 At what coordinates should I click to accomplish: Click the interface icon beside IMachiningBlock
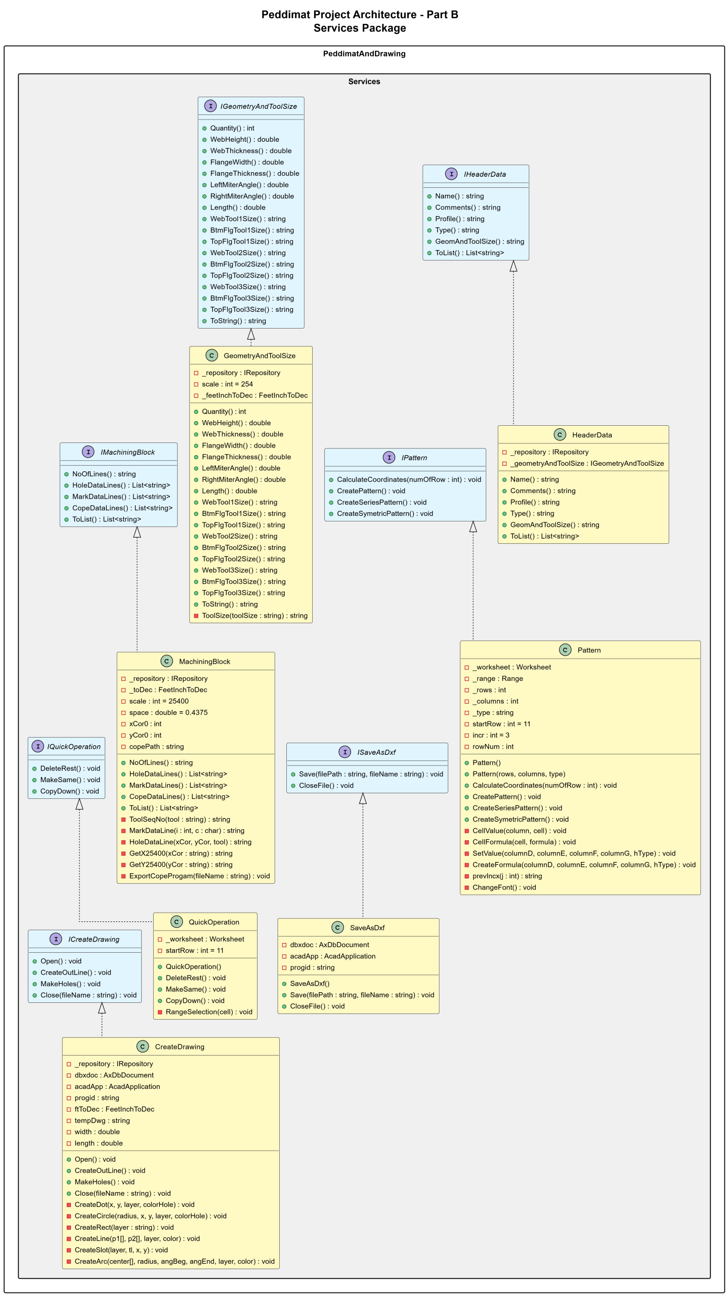88,452
